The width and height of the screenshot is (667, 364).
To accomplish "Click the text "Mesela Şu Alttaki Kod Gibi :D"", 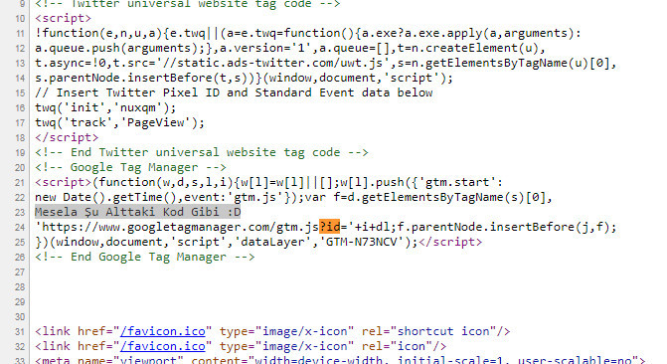I will pyautogui.click(x=137, y=212).
